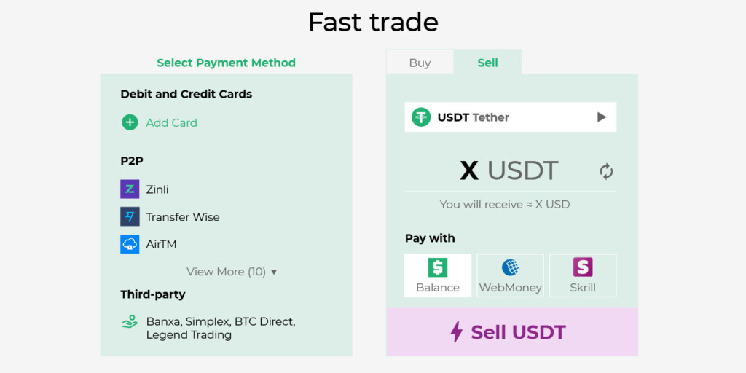Click the third-party hand coin icon
Image resolution: width=746 pixels, height=373 pixels.
point(130,321)
